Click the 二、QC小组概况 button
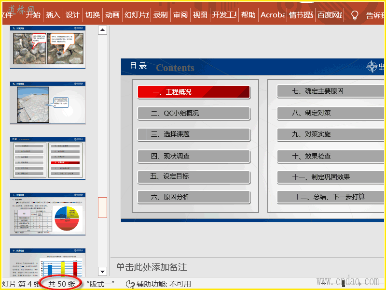Viewport: 386px width, 290px height. click(194, 114)
